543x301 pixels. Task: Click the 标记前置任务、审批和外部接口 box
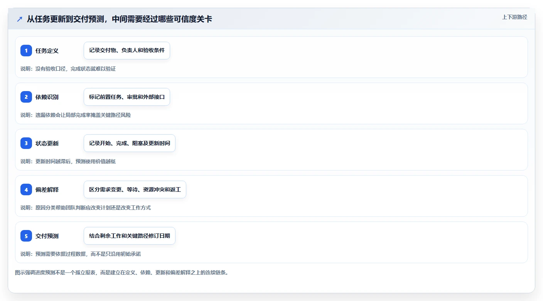tap(127, 97)
